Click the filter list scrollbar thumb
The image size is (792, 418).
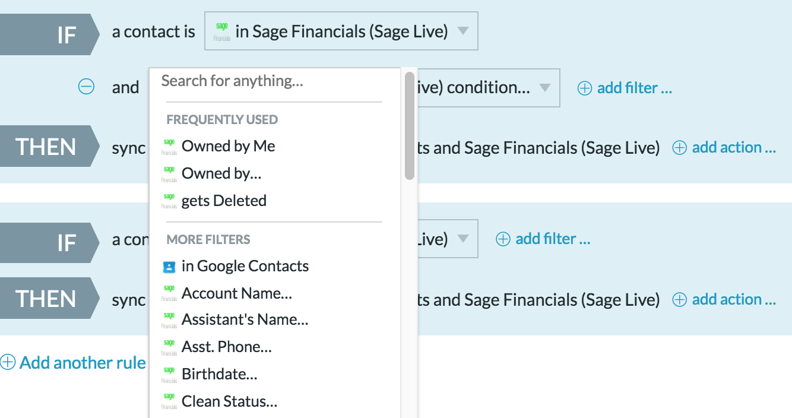[409, 125]
